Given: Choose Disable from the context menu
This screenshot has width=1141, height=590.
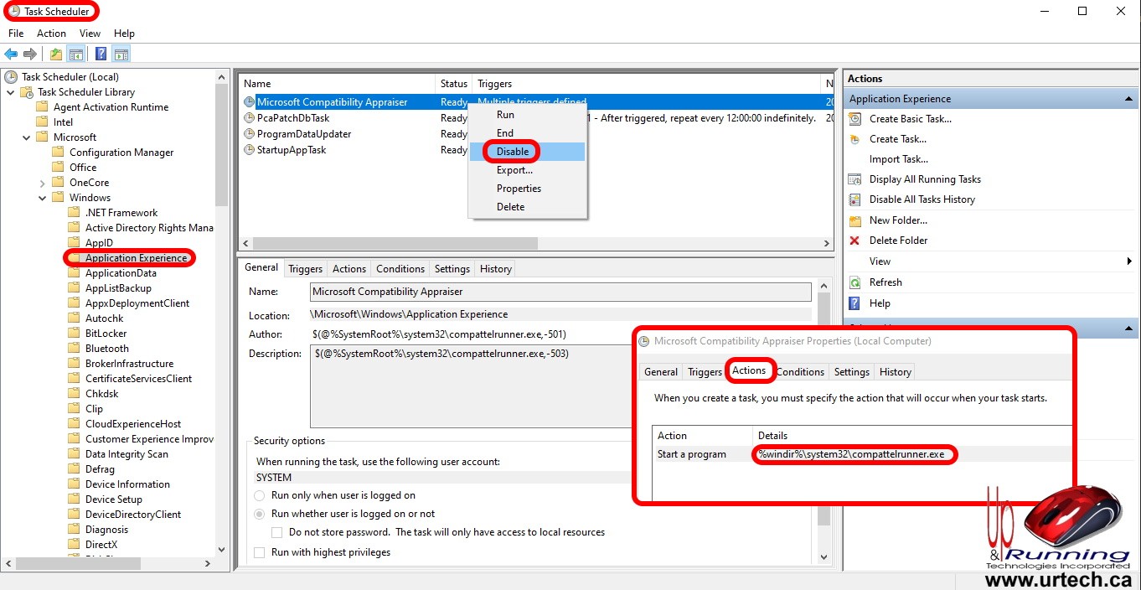Looking at the screenshot, I should pyautogui.click(x=513, y=152).
